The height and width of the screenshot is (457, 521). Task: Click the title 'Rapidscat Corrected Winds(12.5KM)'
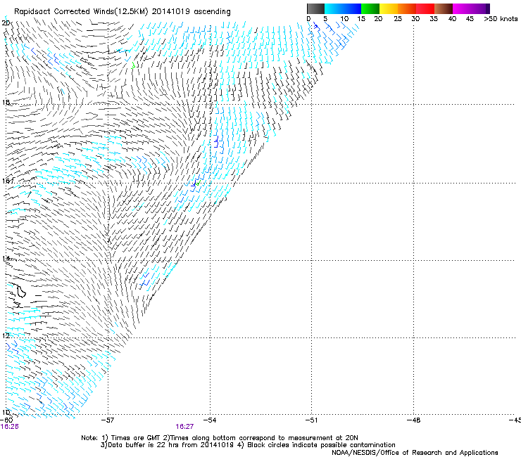[x=81, y=12]
